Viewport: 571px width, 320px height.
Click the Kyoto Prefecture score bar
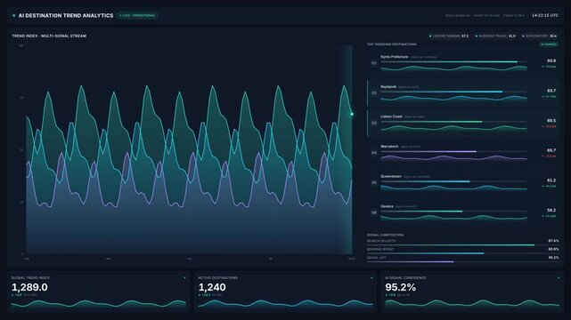pyautogui.click(x=453, y=61)
